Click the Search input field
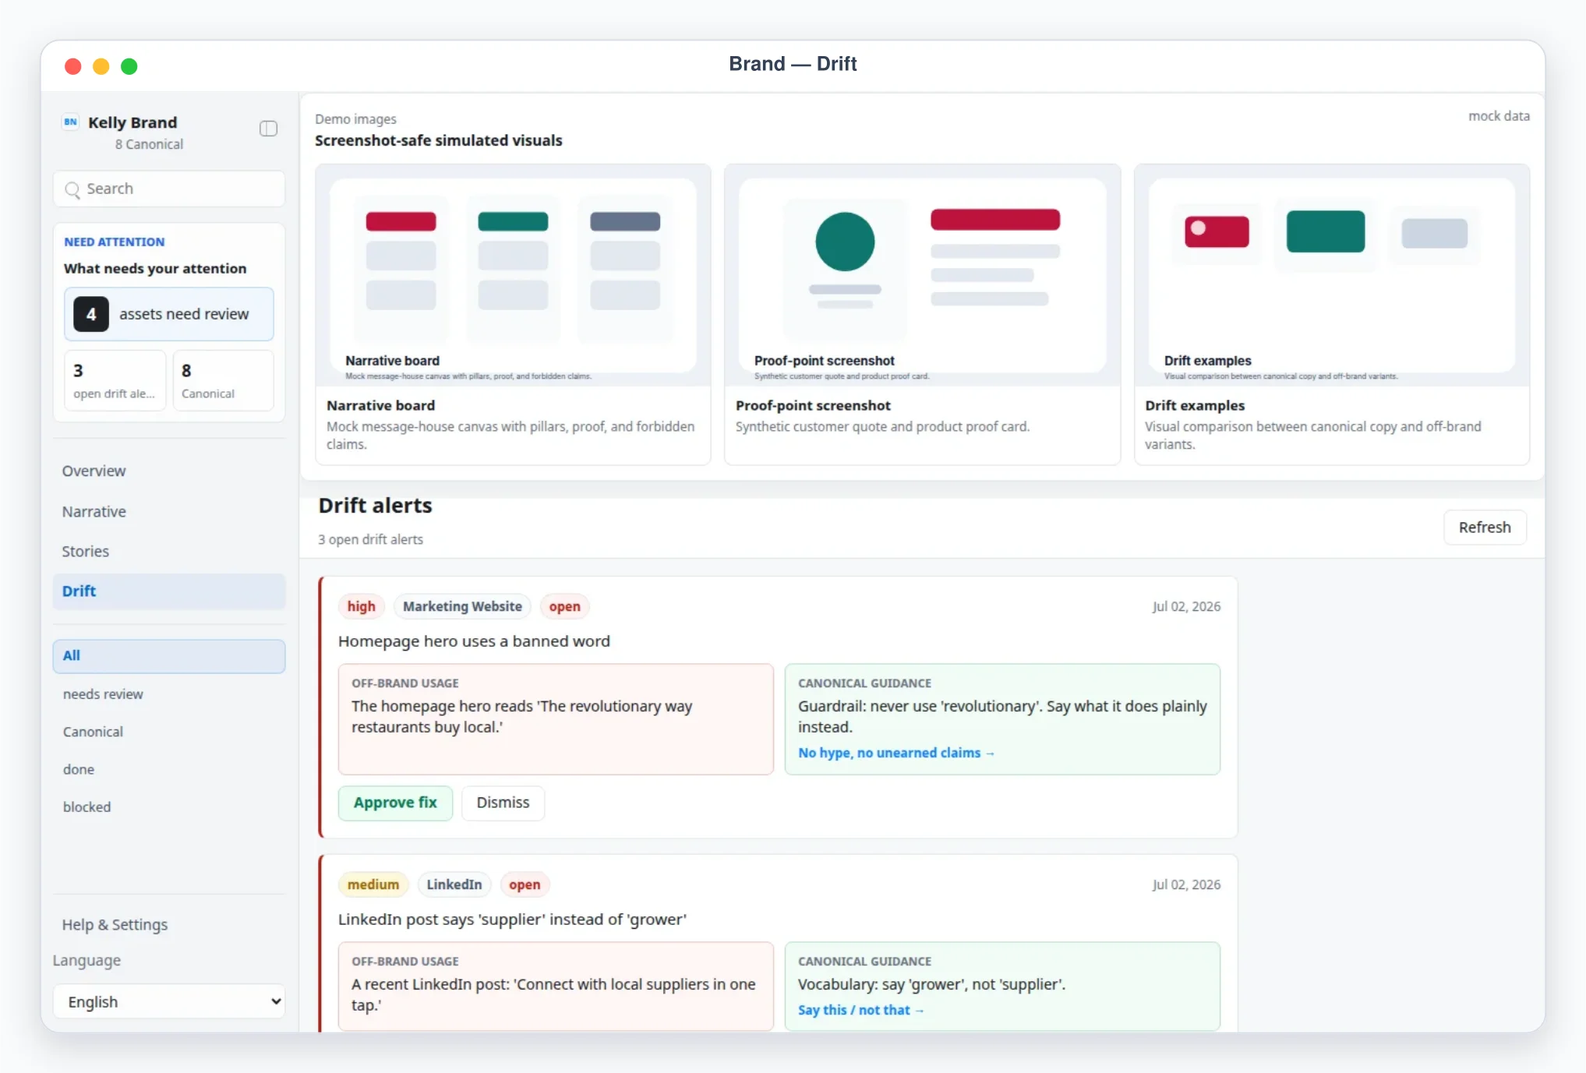The width and height of the screenshot is (1586, 1073). pyautogui.click(x=169, y=189)
